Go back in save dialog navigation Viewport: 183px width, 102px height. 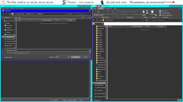coord(3,14)
